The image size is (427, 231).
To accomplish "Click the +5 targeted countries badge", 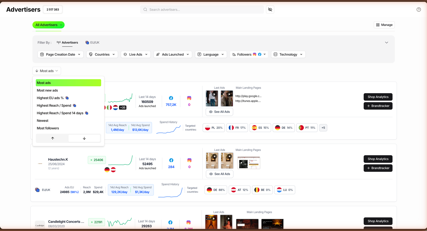I will pyautogui.click(x=323, y=128).
